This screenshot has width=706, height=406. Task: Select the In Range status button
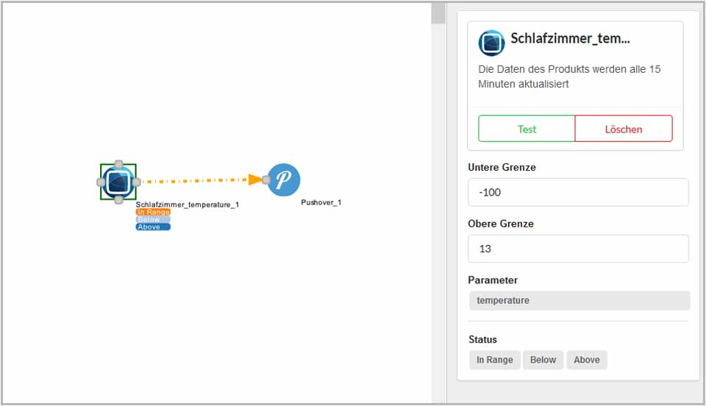[x=494, y=360]
